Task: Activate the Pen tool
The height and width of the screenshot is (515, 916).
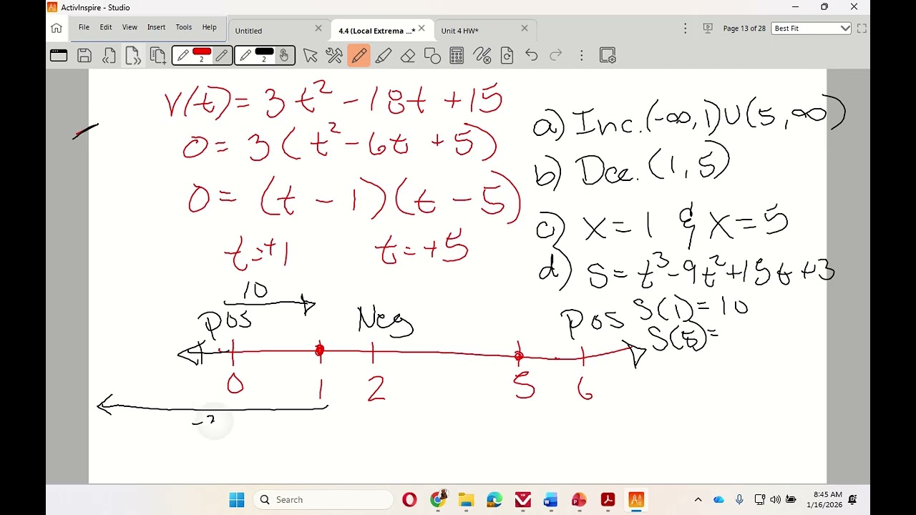Action: pyautogui.click(x=359, y=56)
